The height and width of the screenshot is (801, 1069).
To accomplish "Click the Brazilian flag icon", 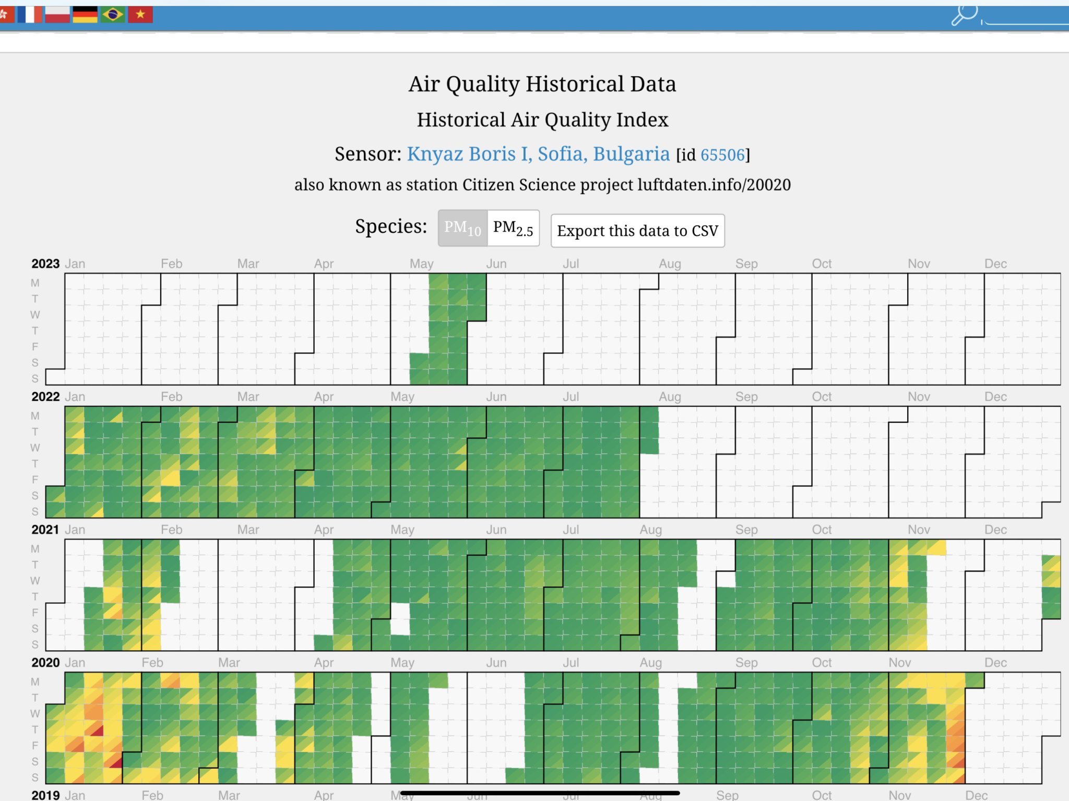I will (112, 15).
